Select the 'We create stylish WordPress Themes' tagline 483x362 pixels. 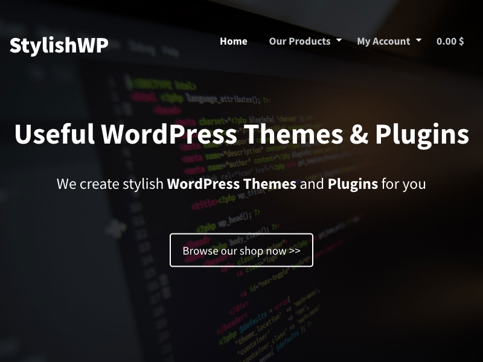point(241,184)
